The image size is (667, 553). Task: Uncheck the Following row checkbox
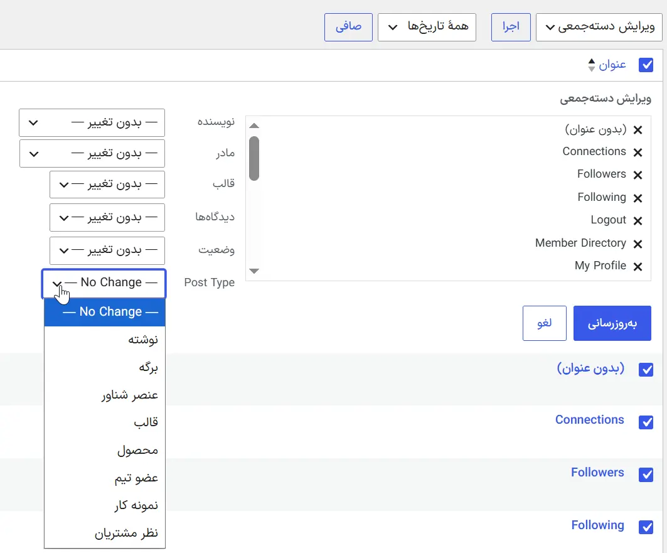click(646, 527)
